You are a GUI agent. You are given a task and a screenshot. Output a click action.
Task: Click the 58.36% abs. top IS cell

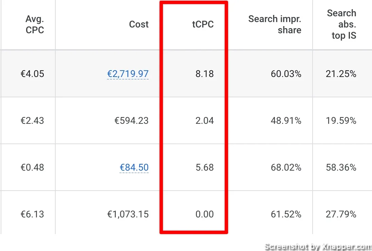(x=341, y=168)
